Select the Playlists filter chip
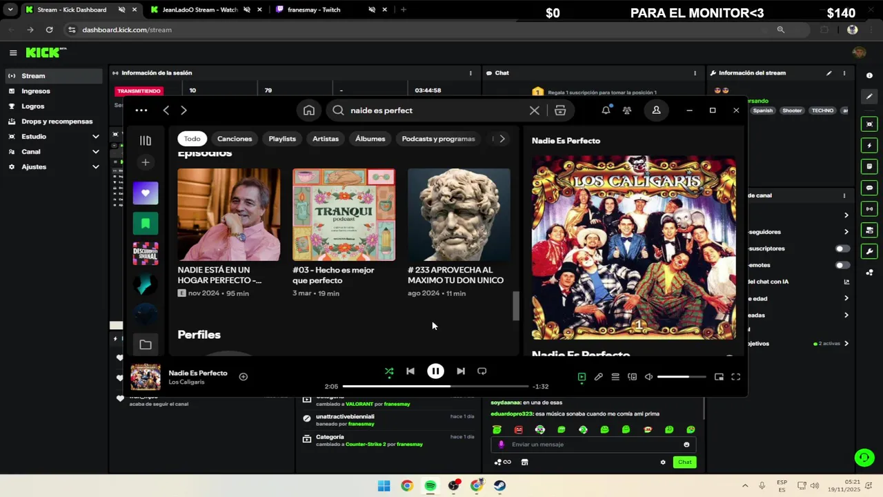Viewport: 883px width, 497px height. pos(282,139)
